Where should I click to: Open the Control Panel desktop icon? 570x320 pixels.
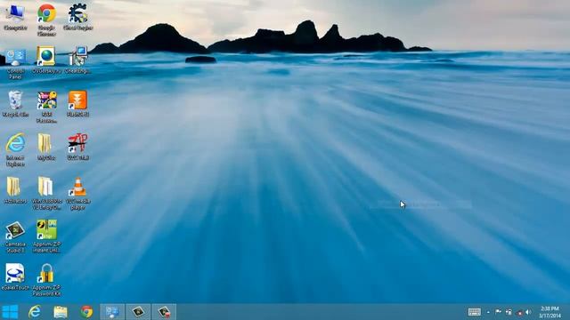pos(15,64)
